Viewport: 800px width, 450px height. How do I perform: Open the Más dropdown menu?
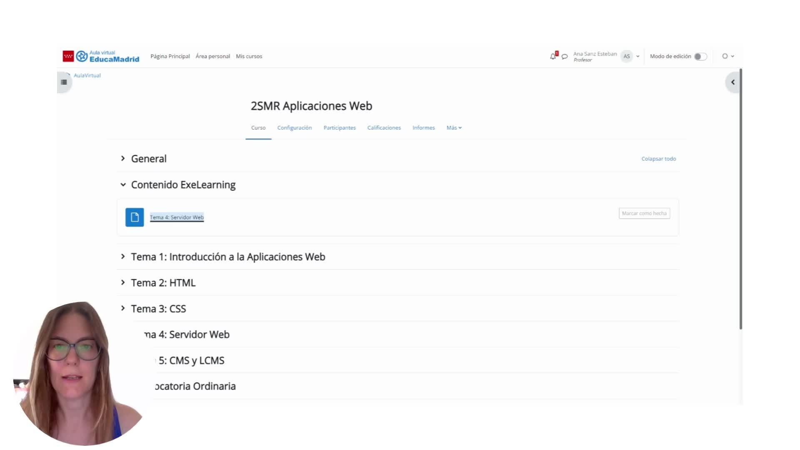pyautogui.click(x=454, y=127)
